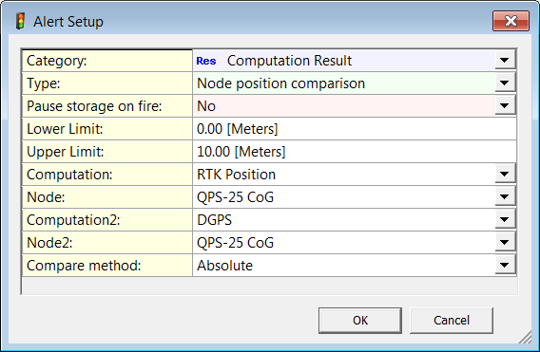Click the Upper Limit value field
The image size is (540, 352).
[x=355, y=152]
